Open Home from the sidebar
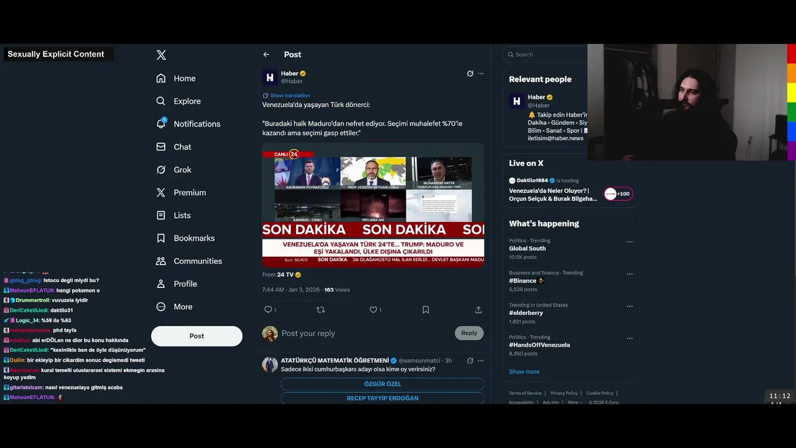This screenshot has width=796, height=448. [x=175, y=78]
